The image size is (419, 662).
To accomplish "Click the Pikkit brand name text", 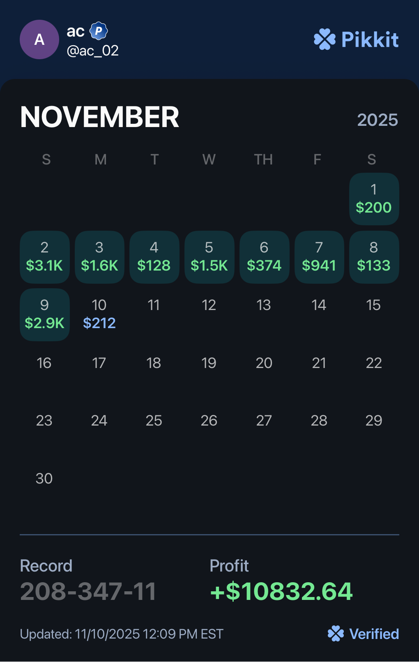I will (370, 39).
